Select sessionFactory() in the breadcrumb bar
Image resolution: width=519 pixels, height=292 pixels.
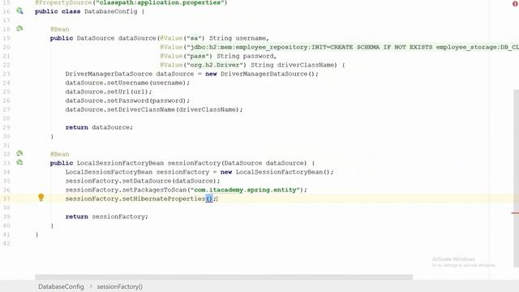(119, 286)
